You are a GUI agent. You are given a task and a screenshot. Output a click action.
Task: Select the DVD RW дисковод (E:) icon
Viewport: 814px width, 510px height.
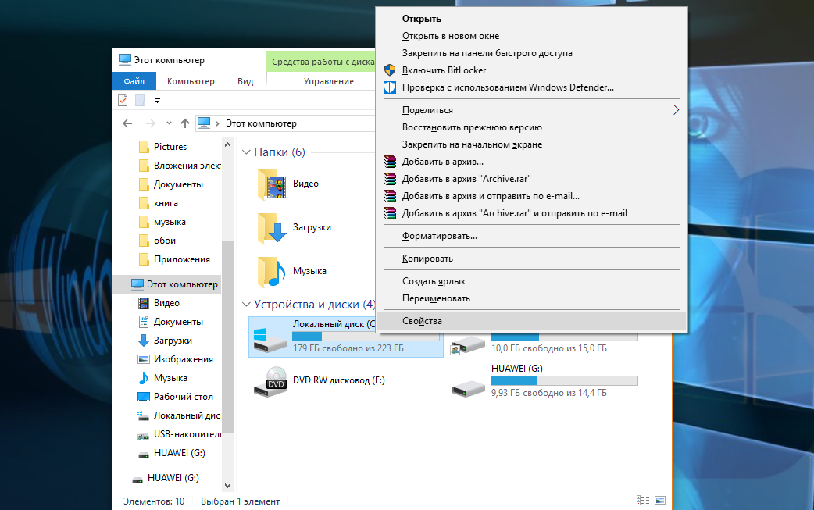coord(270,382)
